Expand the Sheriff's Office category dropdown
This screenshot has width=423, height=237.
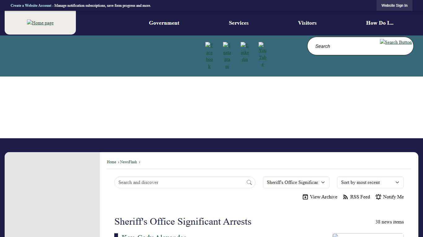click(x=296, y=182)
